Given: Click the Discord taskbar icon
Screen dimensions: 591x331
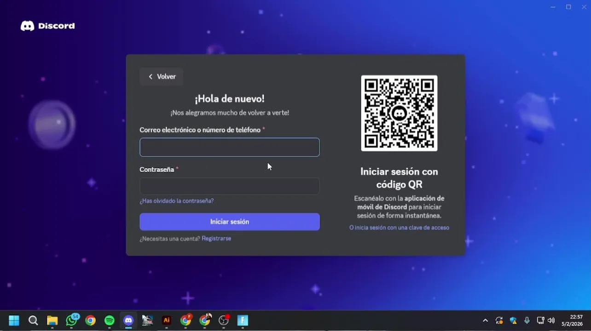Looking at the screenshot, I should pyautogui.click(x=128, y=320).
